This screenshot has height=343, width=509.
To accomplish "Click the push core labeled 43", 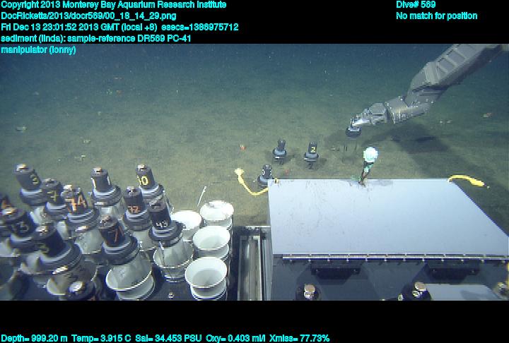I will [x=161, y=224].
